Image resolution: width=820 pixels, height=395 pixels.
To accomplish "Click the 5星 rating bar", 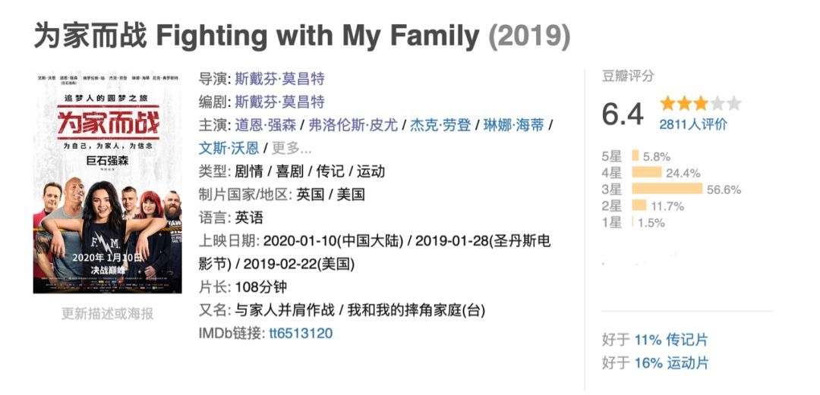I will [635, 156].
